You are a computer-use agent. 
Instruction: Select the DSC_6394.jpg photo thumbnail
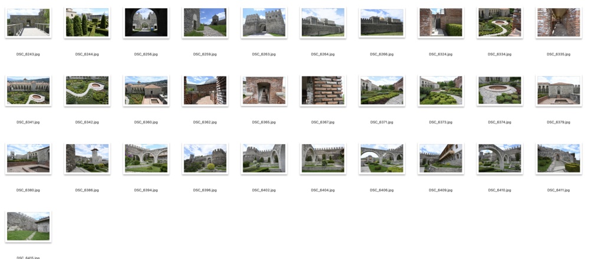click(146, 158)
